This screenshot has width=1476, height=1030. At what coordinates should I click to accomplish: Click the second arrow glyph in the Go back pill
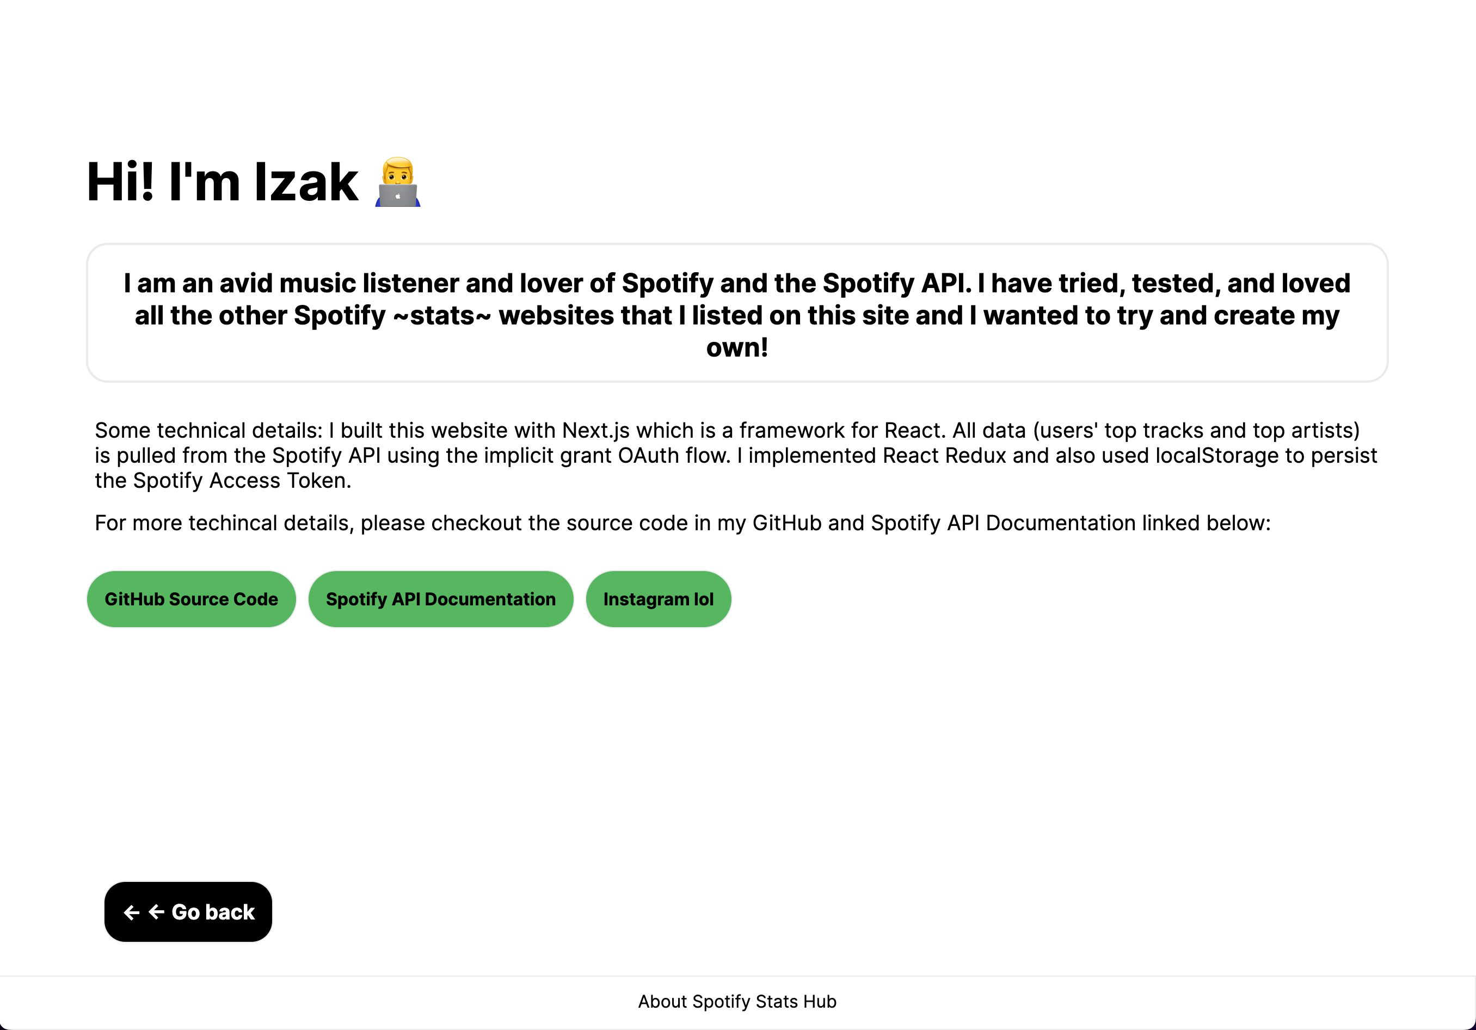tap(156, 912)
